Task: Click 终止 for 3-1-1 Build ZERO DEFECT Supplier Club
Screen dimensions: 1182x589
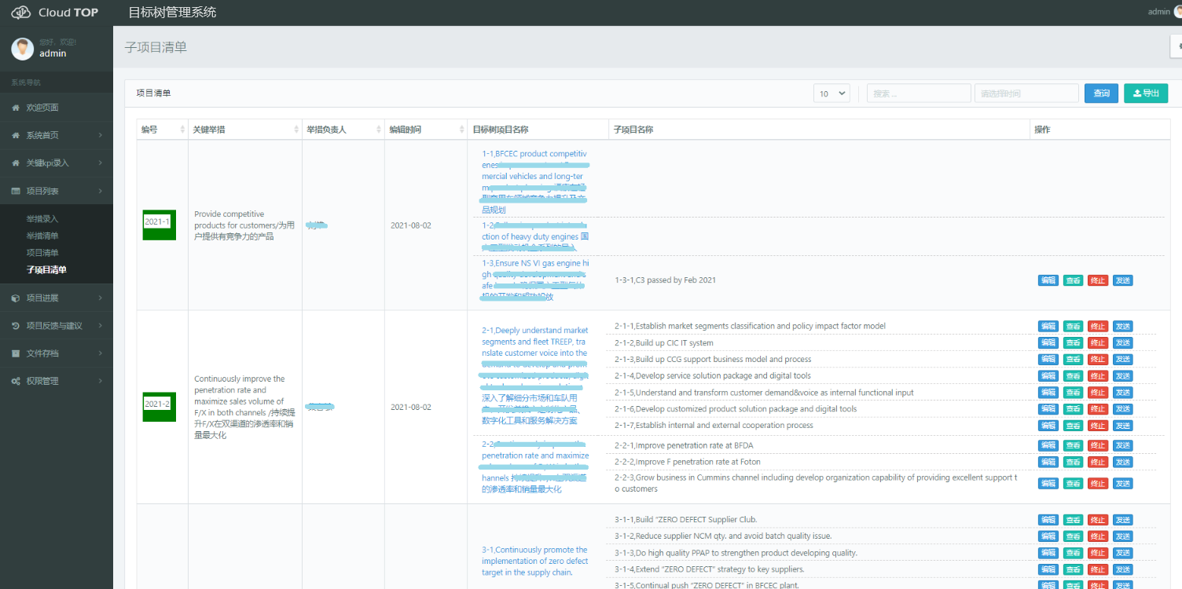Action: [1098, 520]
